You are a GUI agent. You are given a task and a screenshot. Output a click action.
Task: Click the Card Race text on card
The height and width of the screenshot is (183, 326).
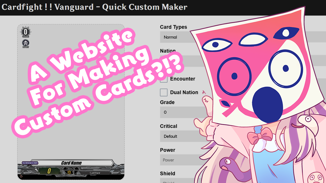(x=95, y=173)
